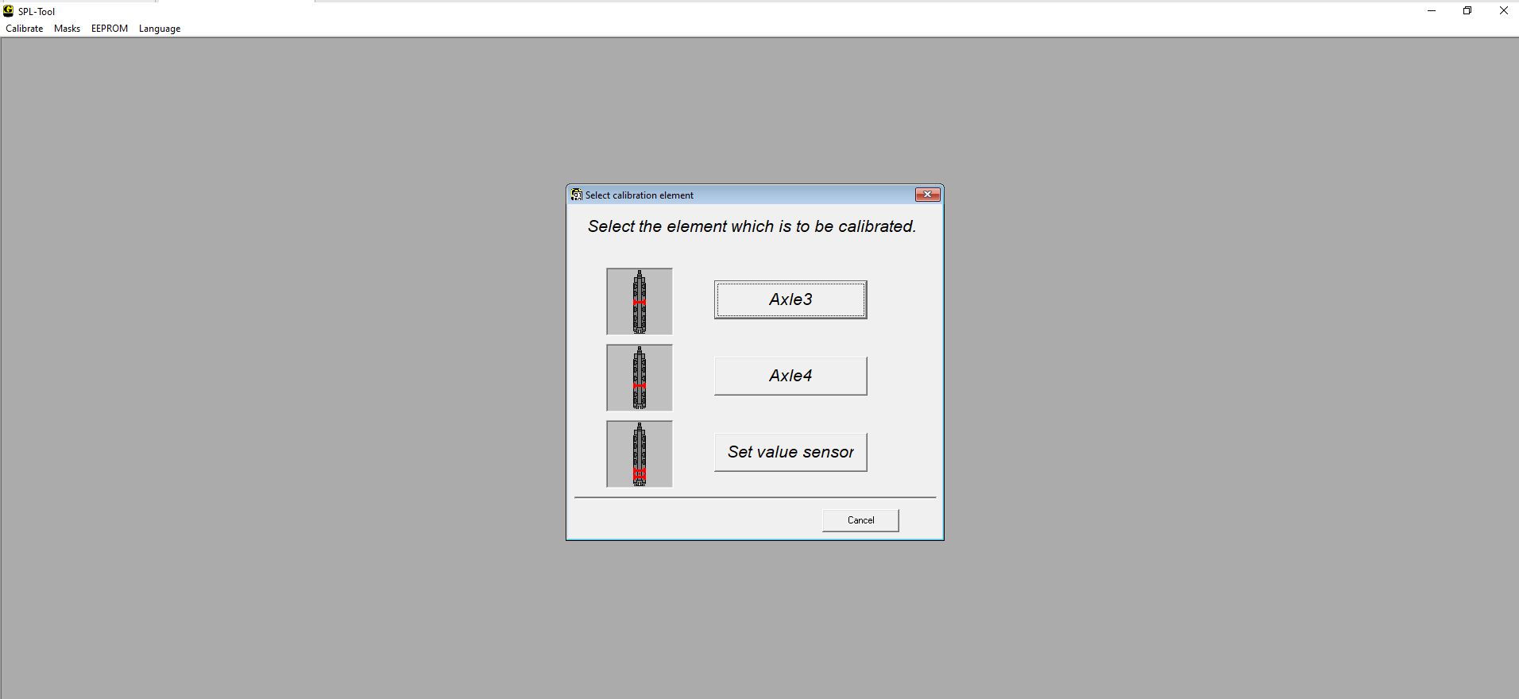Cancel the calibration element dialog
Viewport: 1519px width, 699px height.
point(860,520)
